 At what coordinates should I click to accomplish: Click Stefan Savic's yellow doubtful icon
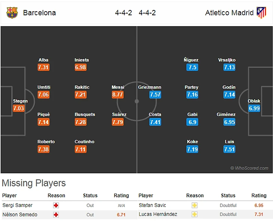pos(194,205)
